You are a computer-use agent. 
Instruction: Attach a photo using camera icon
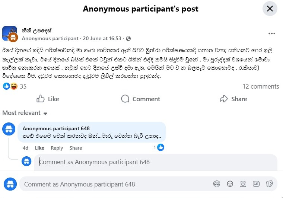[x=243, y=184]
